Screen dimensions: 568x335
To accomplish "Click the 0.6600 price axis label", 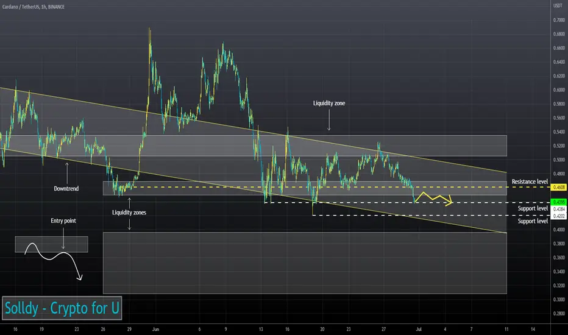I will [x=559, y=48].
